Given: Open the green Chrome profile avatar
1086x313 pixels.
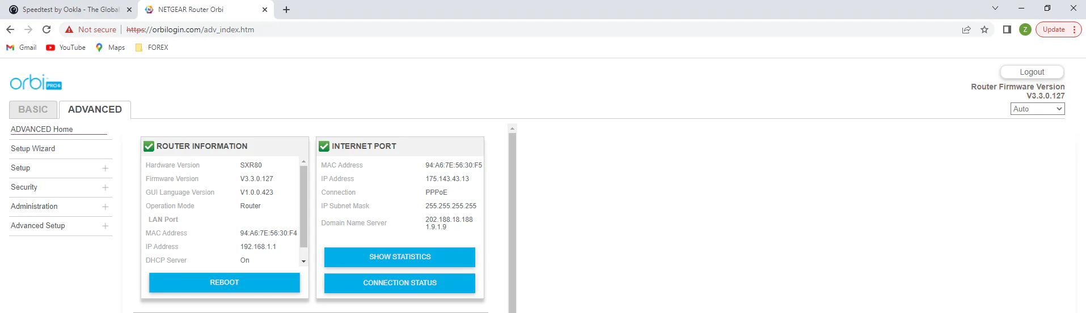Looking at the screenshot, I should 1025,29.
